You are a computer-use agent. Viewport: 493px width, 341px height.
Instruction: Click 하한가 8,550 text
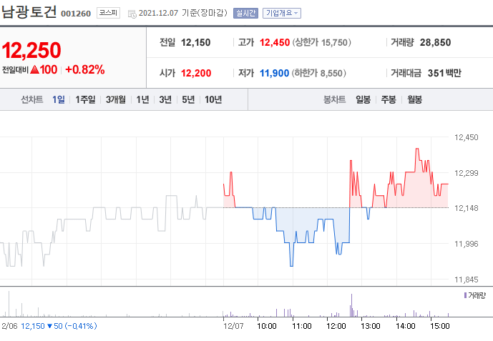tap(319, 73)
